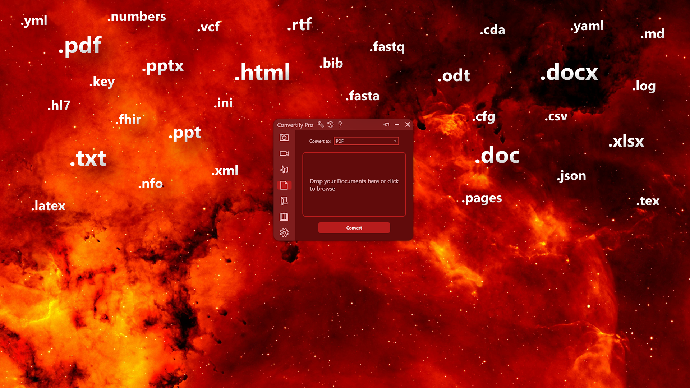Screen dimensions: 690x388
Task: Open the settings gear in the sidebar
Action: click(284, 233)
